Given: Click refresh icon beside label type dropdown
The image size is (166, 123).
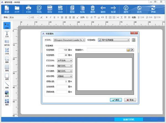Looking at the screenshot, I should pyautogui.click(x=134, y=40).
